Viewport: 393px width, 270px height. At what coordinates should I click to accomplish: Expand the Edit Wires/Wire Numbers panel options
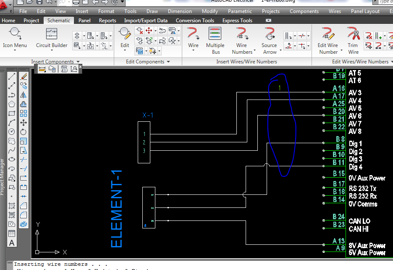391,61
